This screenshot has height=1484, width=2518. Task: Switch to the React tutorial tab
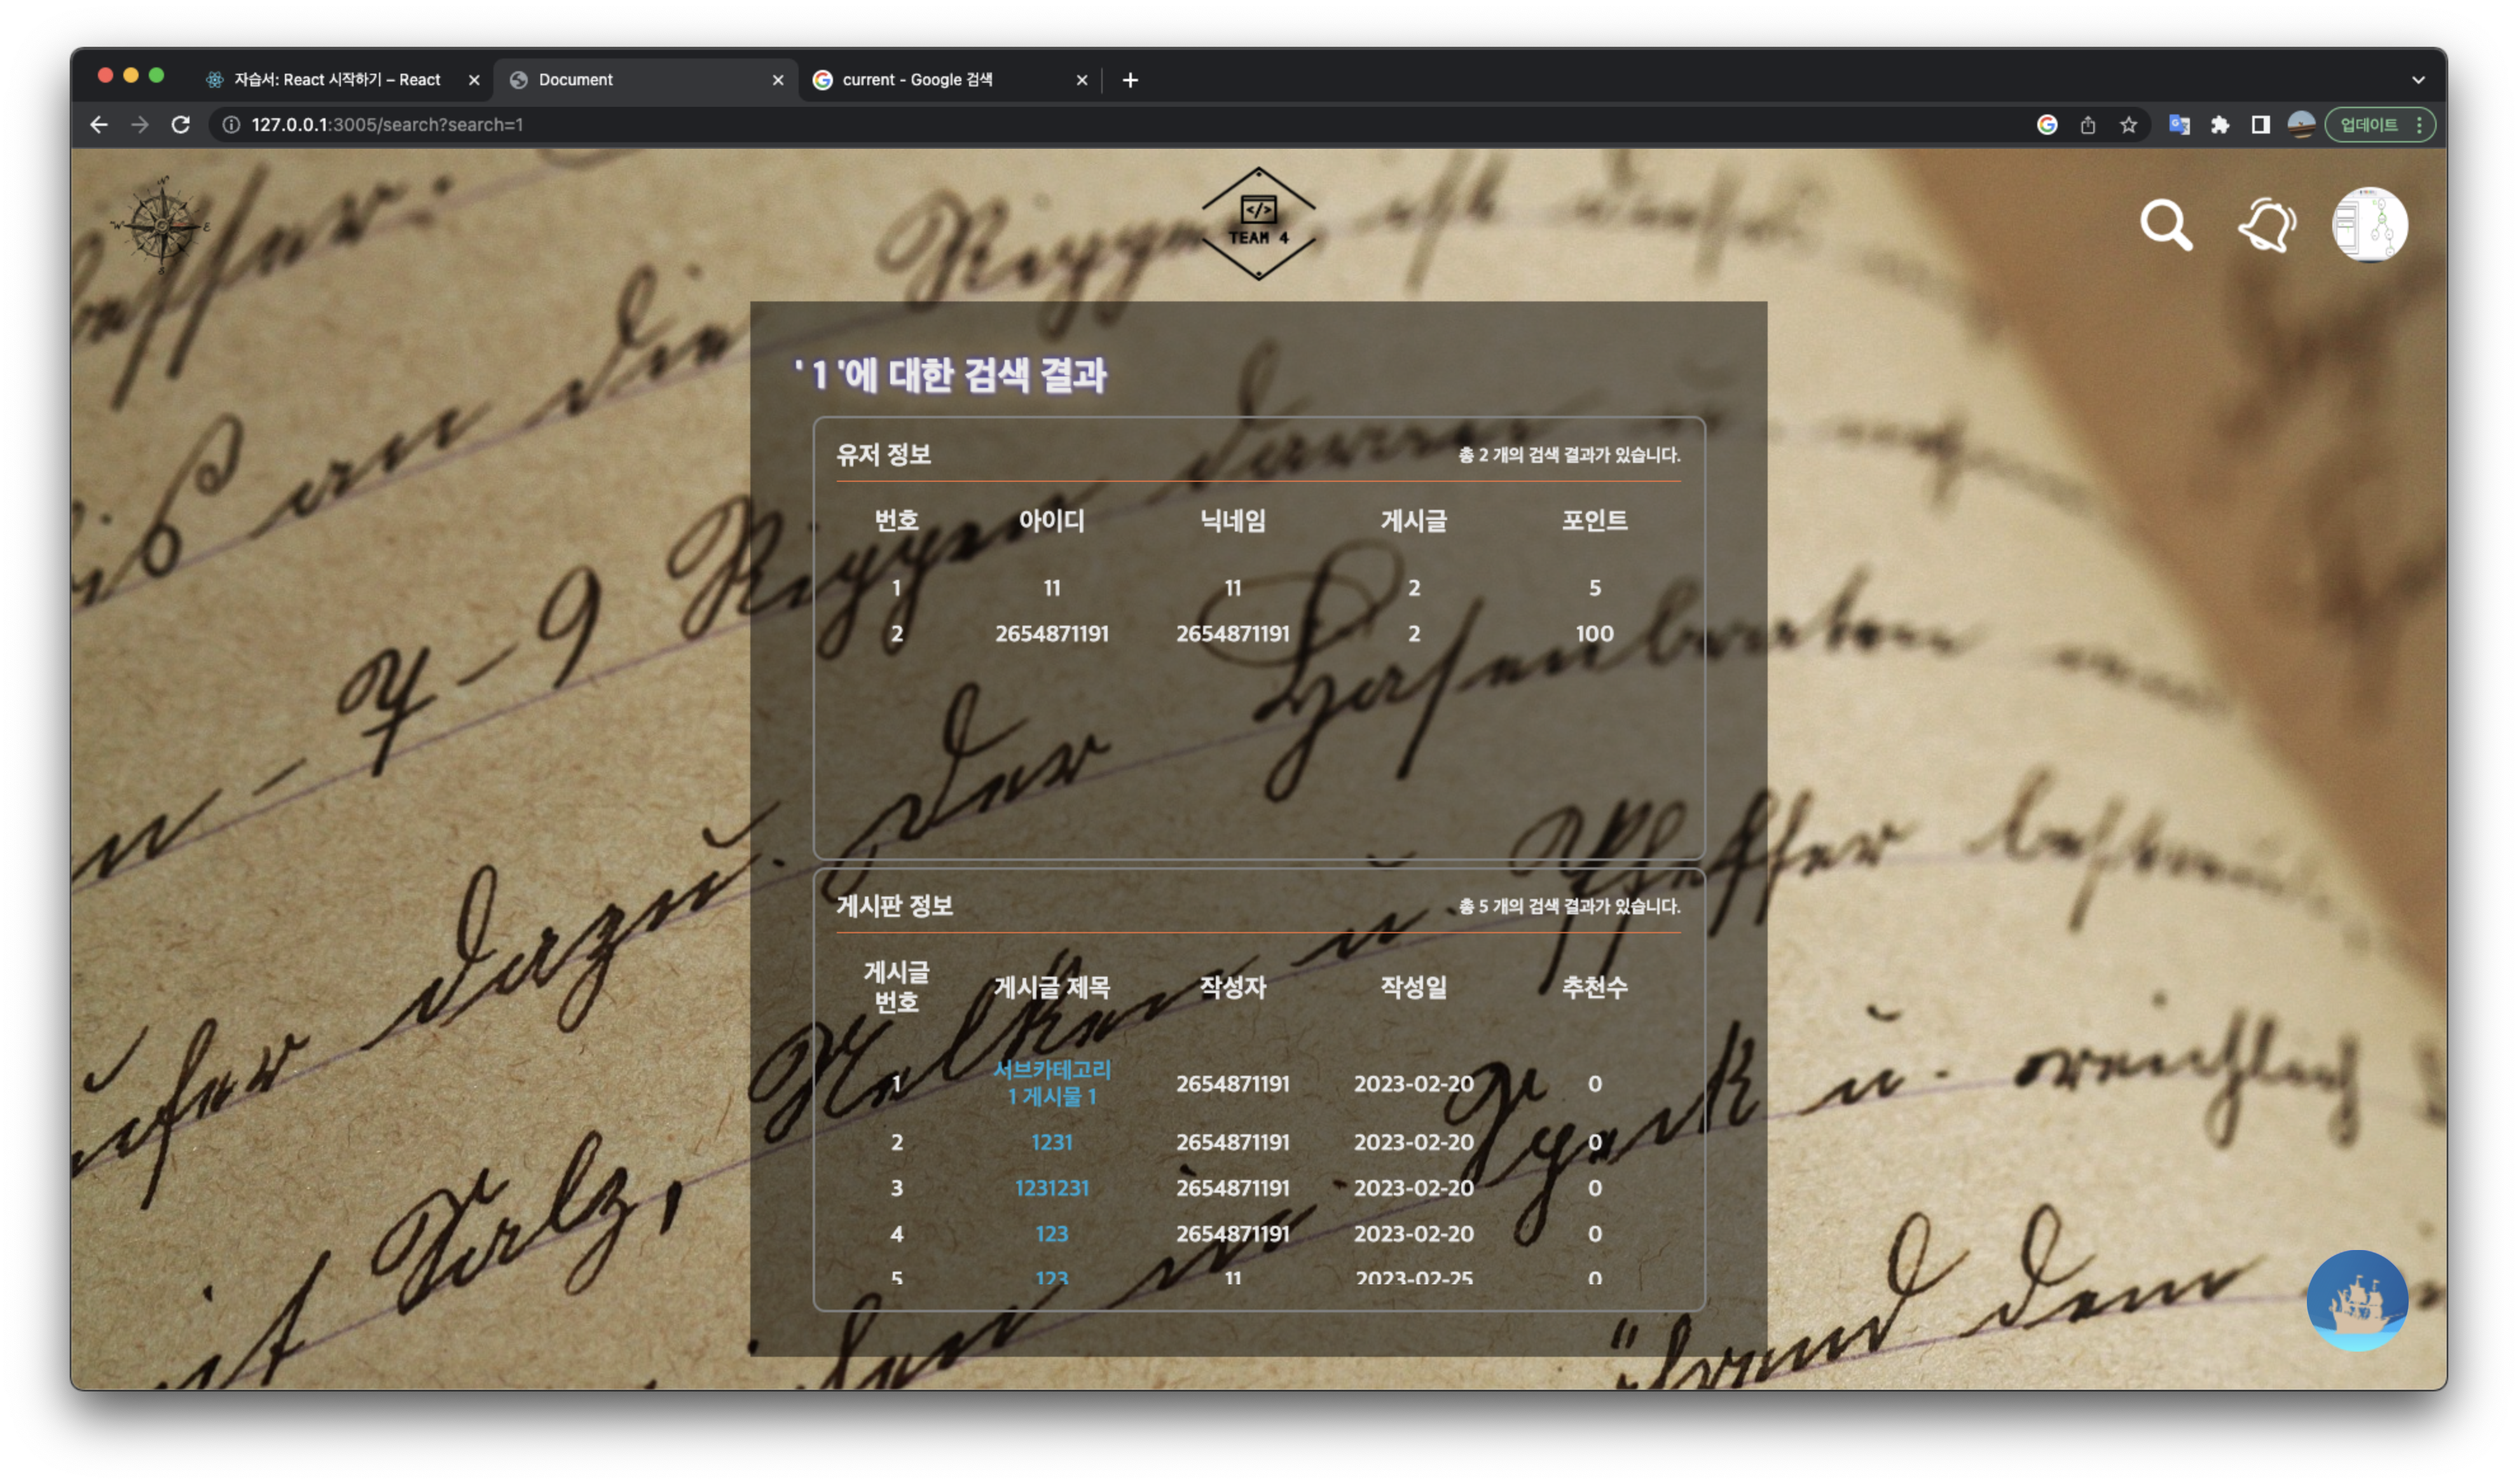pyautogui.click(x=336, y=80)
